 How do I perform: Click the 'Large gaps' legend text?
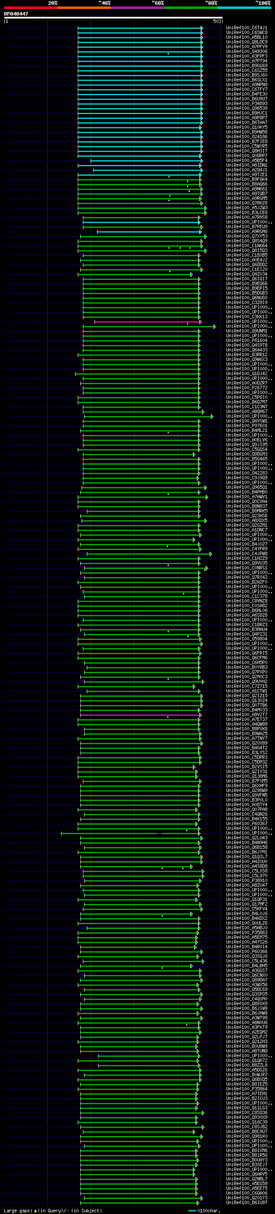point(19,1211)
